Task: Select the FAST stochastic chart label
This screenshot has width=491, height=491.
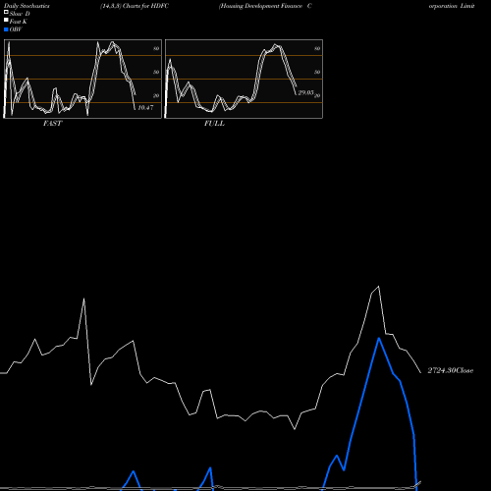Action: tap(52, 124)
